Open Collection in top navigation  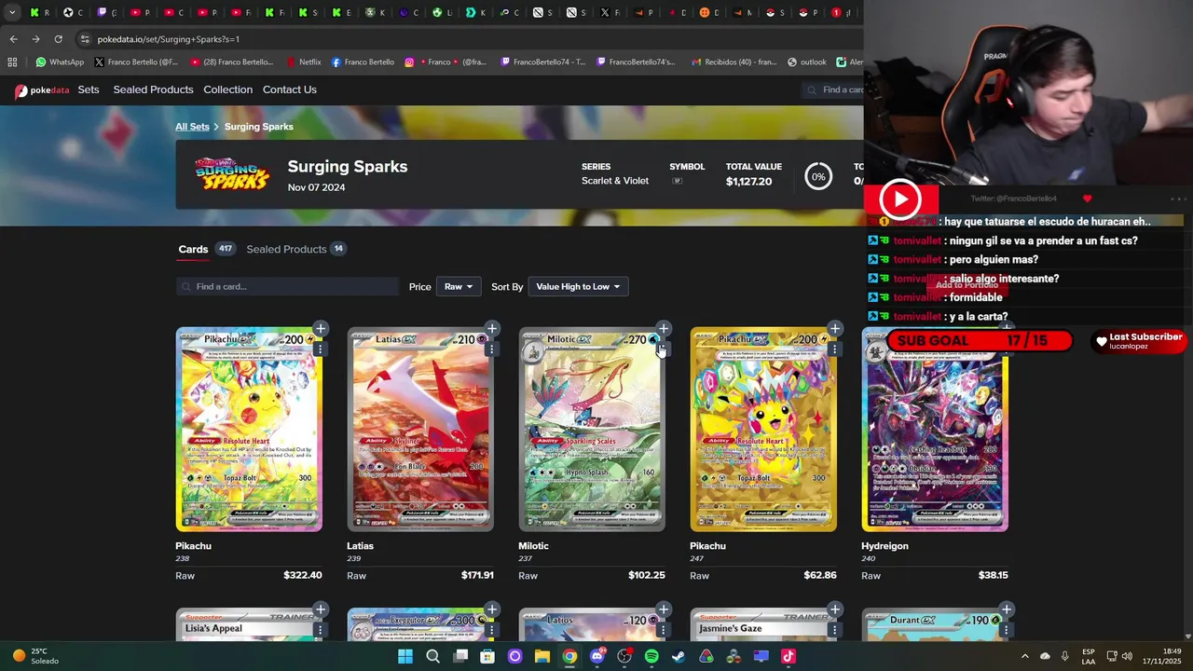[227, 89]
